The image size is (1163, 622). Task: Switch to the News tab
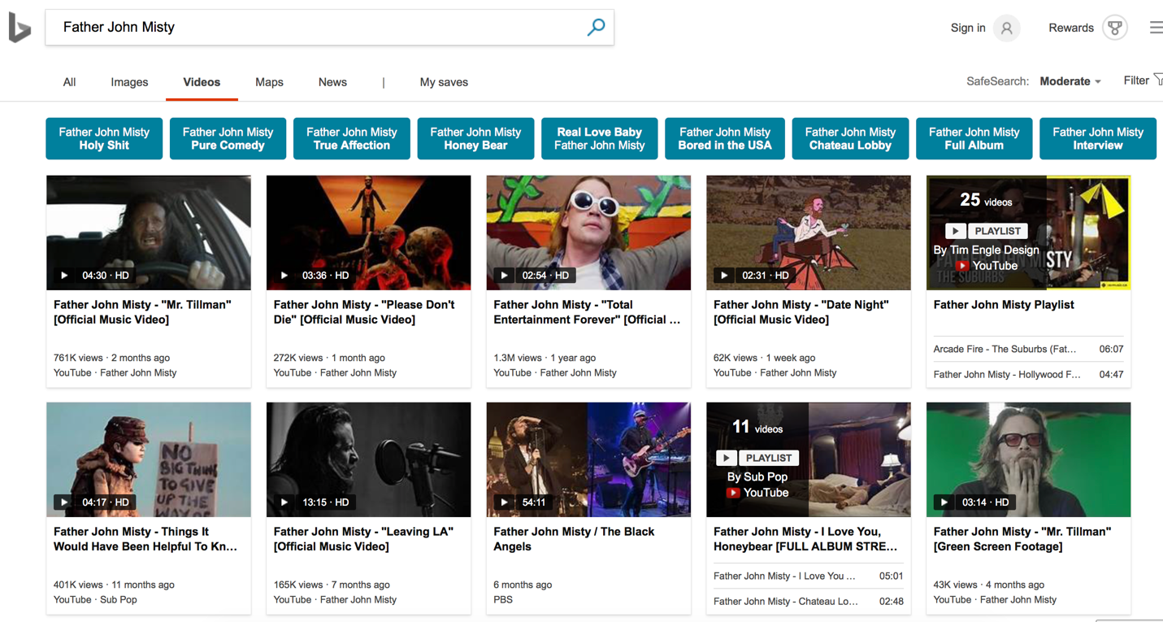332,82
